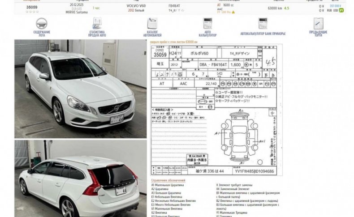Click the Y1 Маленькая Трещина legend entry

[232, 213]
